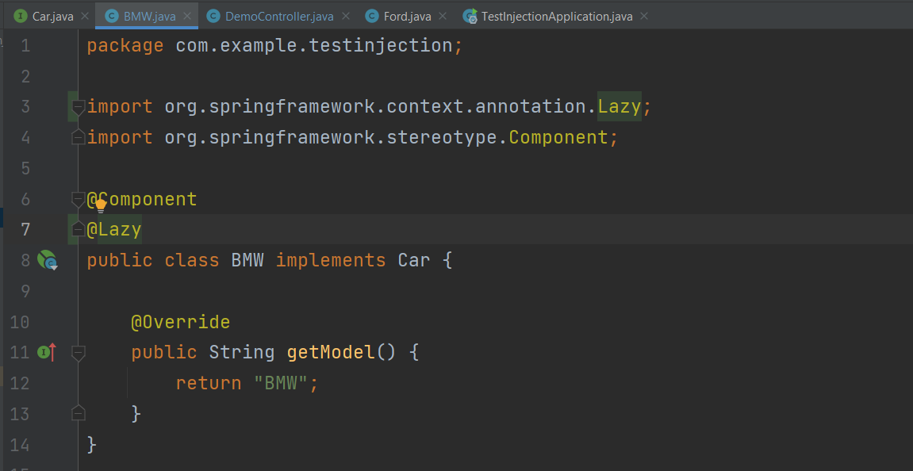Image resolution: width=913 pixels, height=471 pixels.
Task: Click the return keyword on line 12
Action: tap(209, 383)
